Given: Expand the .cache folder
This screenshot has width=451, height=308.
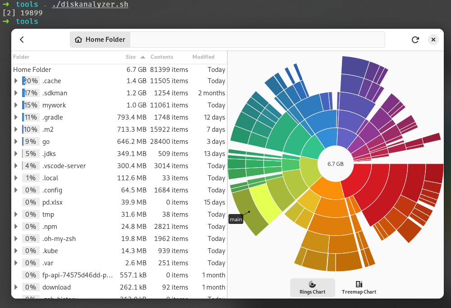Looking at the screenshot, I should click(16, 81).
